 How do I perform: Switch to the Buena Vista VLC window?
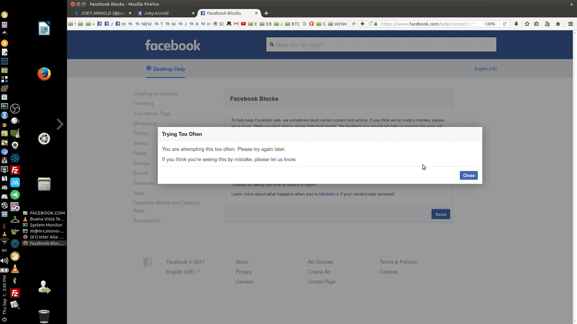44,219
